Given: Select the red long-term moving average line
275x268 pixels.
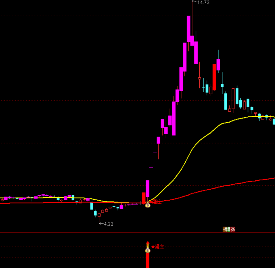Looking at the screenshot, I should [x=219, y=187].
